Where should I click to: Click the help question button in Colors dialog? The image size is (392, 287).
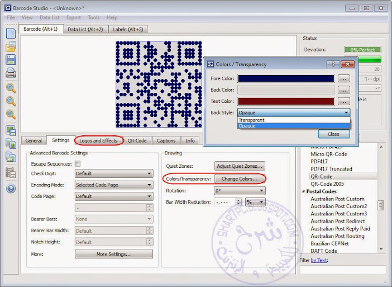[333, 64]
